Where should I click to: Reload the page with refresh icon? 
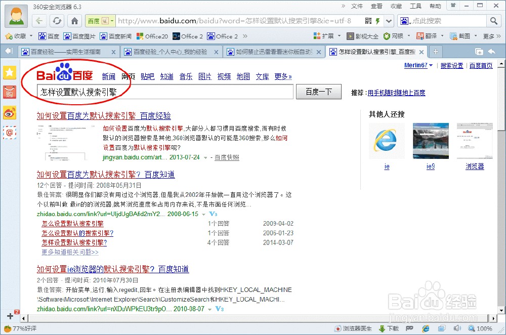click(57, 21)
